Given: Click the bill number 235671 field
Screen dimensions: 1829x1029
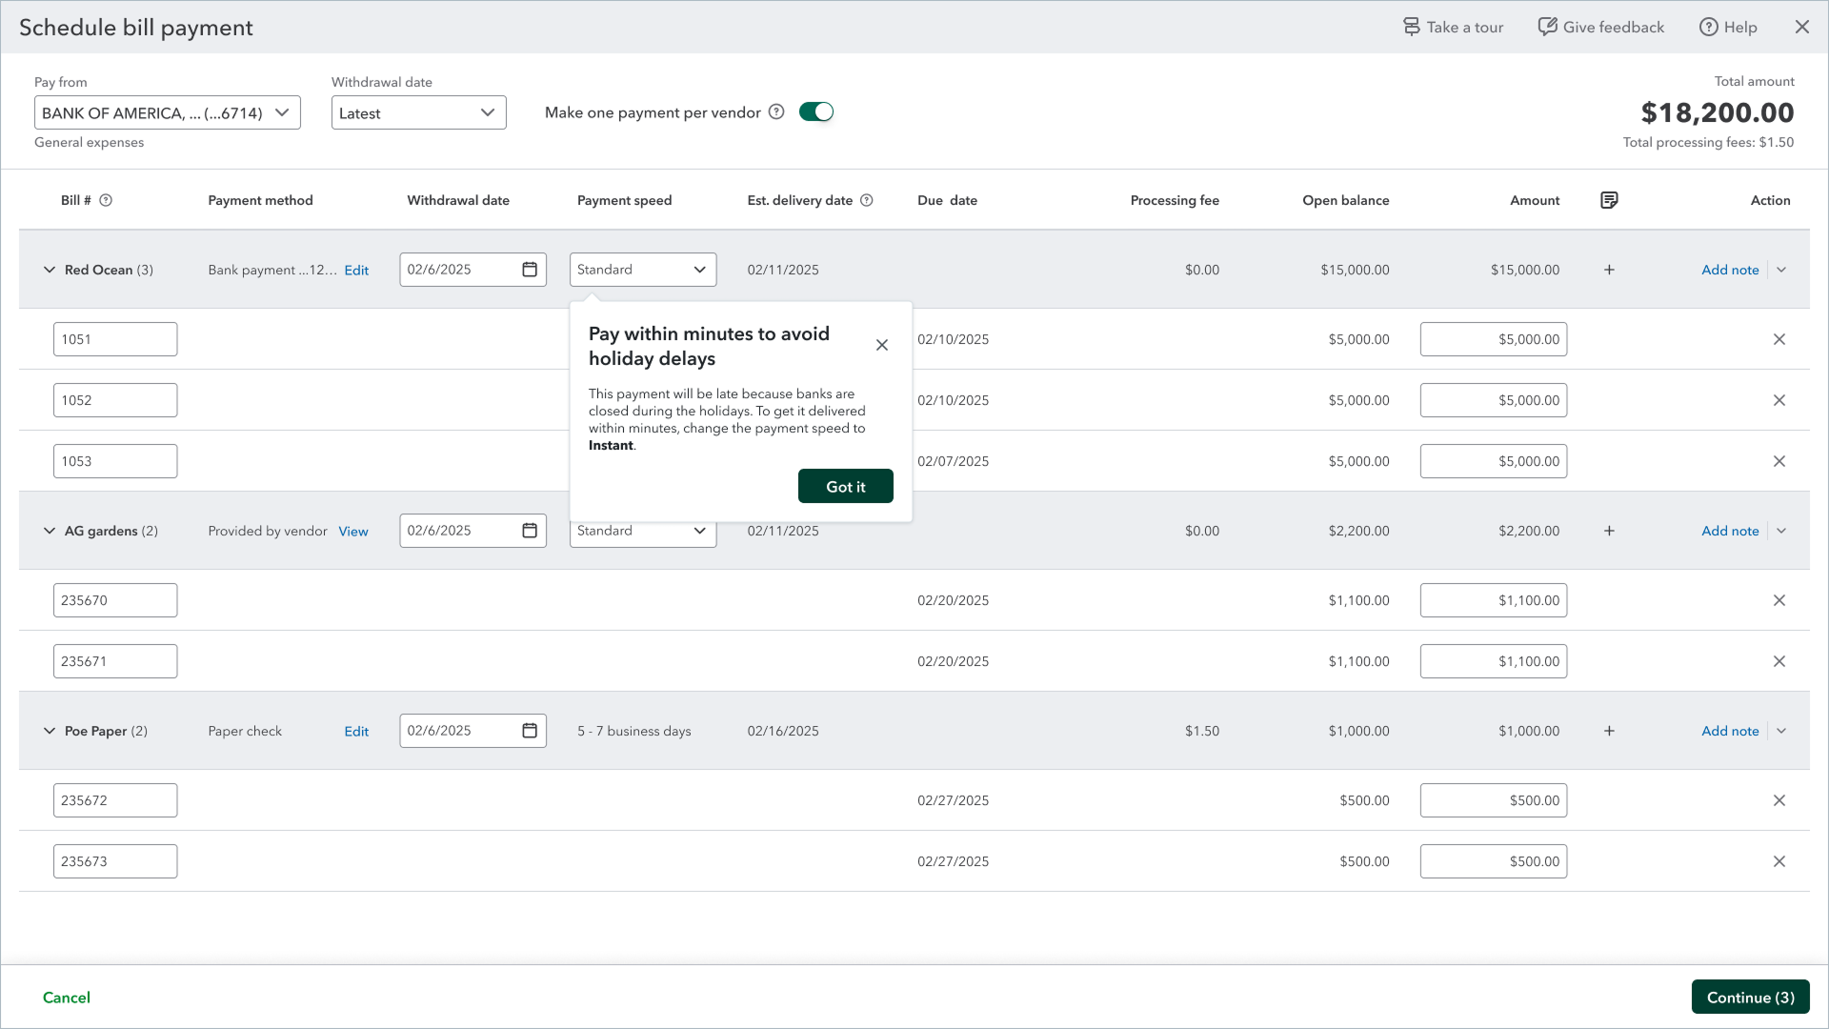Looking at the screenshot, I should 115,661.
